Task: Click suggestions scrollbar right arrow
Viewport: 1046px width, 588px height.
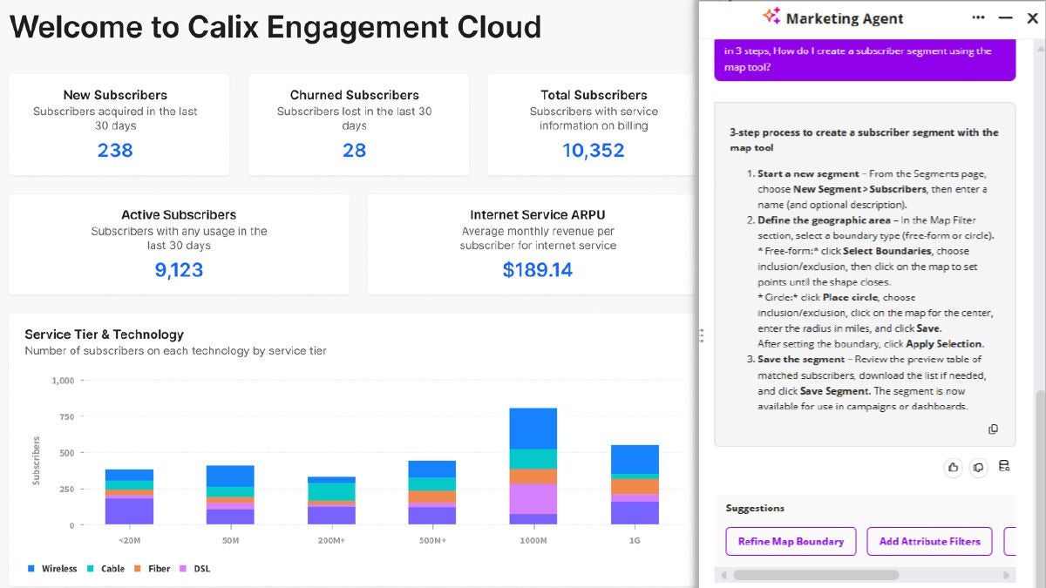Action: (x=1009, y=575)
